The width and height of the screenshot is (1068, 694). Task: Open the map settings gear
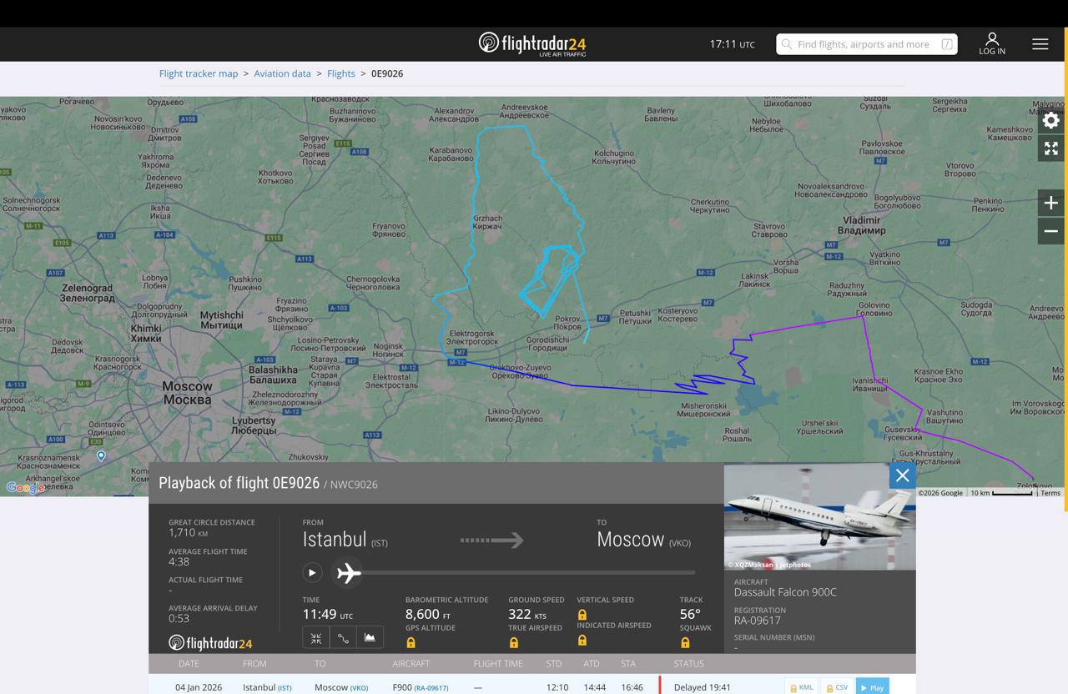point(1050,120)
